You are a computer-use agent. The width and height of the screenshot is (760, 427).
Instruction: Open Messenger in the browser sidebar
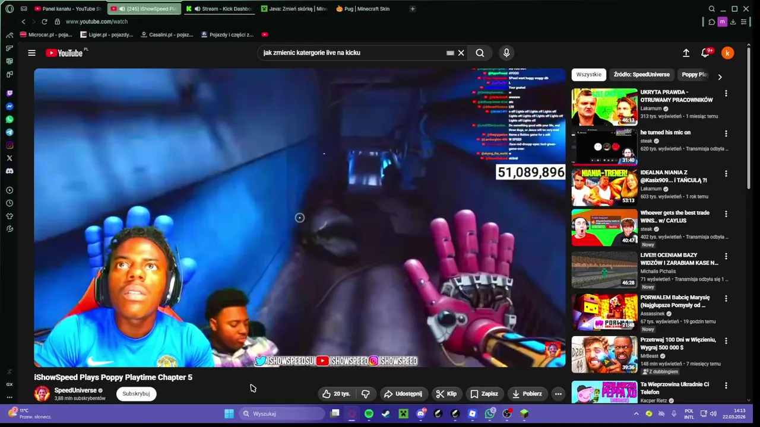coord(9,106)
